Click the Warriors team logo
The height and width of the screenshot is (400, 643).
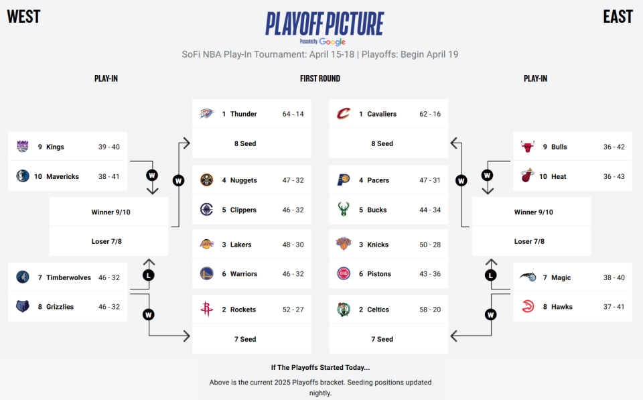click(206, 274)
